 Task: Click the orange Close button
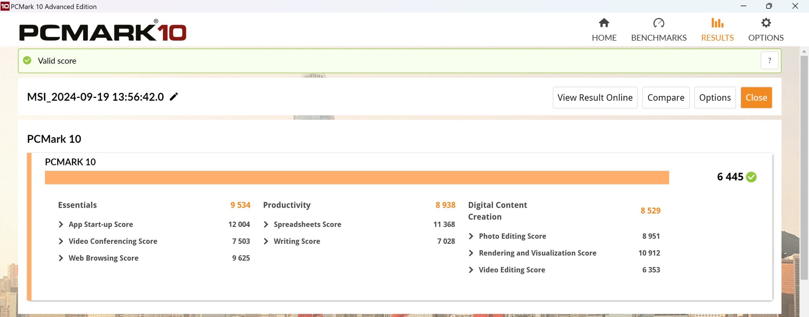[756, 98]
